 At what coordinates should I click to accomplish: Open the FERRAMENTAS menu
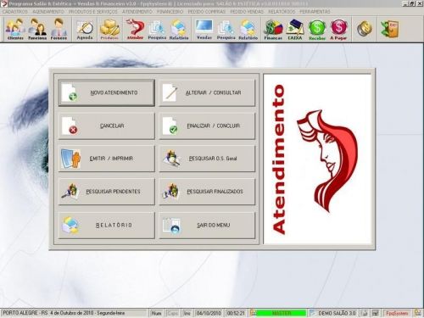[315, 12]
